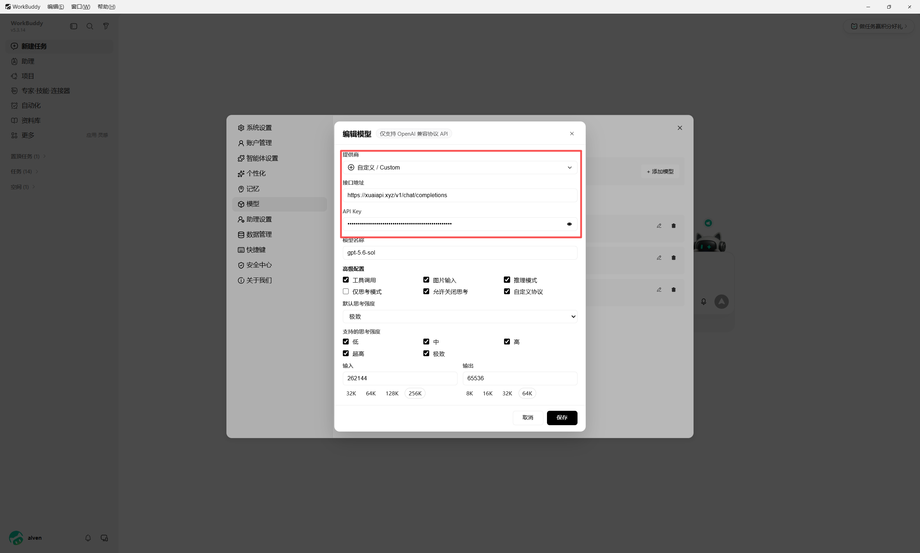Click the device icon beside bell

point(105,538)
